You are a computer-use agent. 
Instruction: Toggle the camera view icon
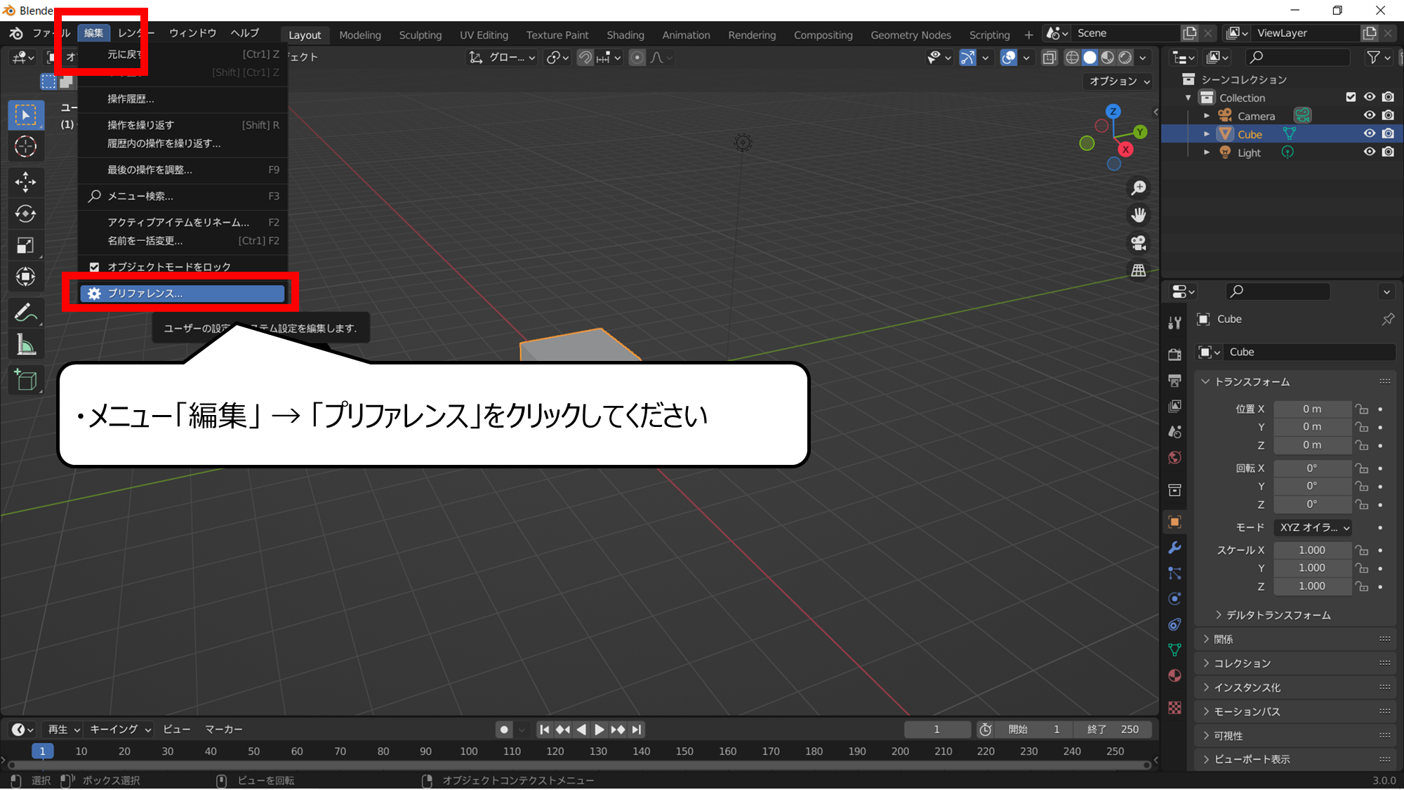pyautogui.click(x=1139, y=243)
